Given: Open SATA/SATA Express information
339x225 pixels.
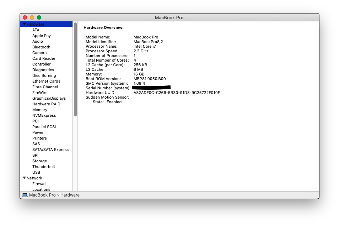Looking at the screenshot, I should pos(50,150).
